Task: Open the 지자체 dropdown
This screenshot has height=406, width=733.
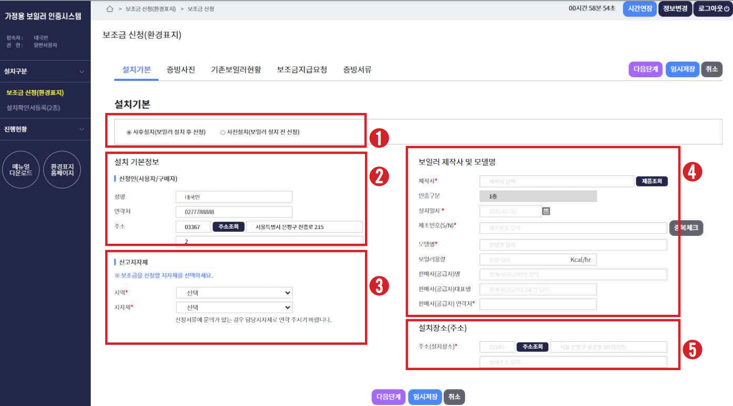Action: click(234, 307)
